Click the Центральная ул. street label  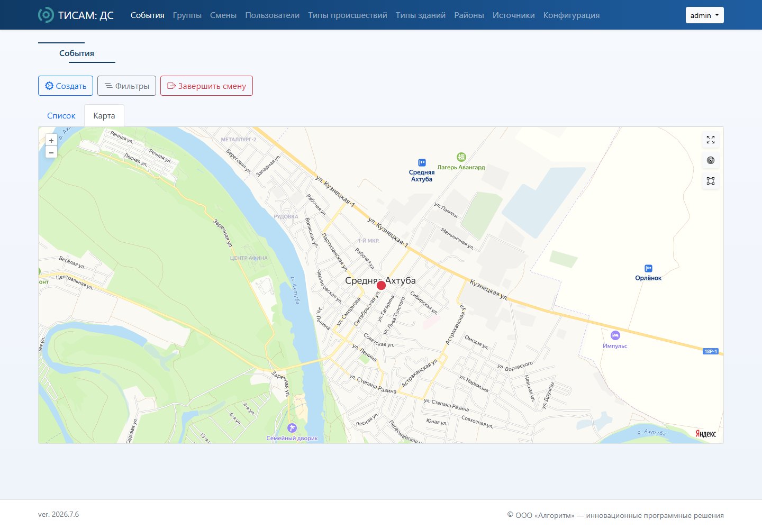(75, 282)
